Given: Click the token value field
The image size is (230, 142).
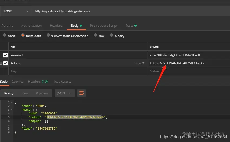Looking at the screenshot, I should (189, 63).
